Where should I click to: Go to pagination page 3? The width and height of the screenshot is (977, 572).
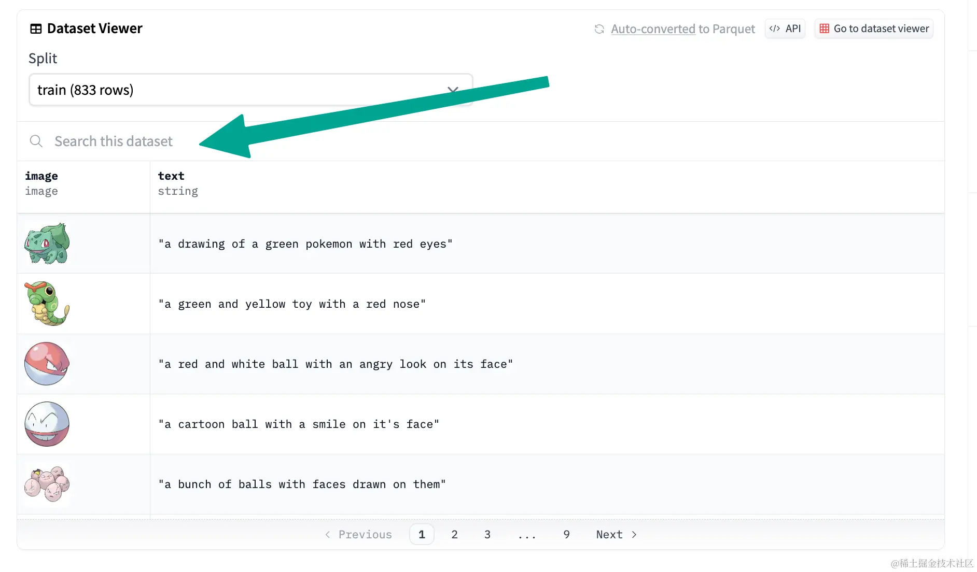click(x=487, y=534)
